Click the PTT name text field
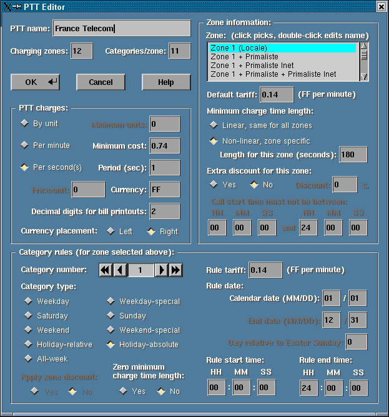Viewport: 389px width, 417px height. 121,28
